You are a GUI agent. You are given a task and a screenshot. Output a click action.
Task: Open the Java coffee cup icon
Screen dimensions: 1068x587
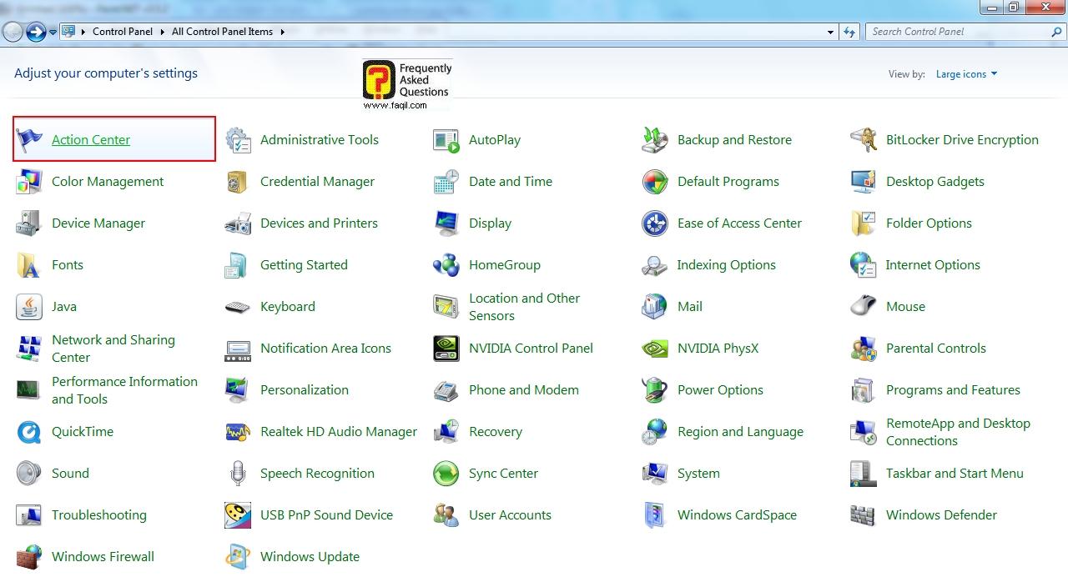point(29,307)
